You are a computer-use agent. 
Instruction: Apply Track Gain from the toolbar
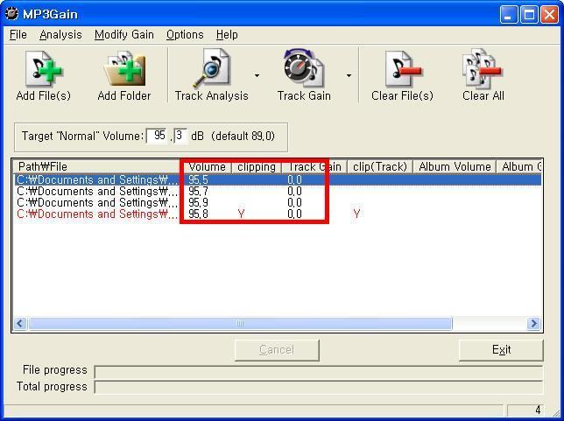click(304, 76)
